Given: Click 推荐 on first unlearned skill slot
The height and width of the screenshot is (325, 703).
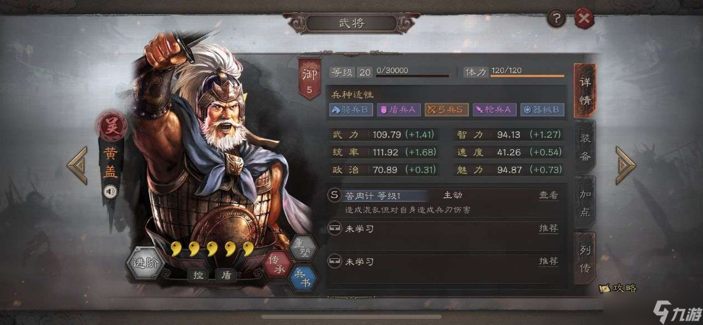Looking at the screenshot, I should pyautogui.click(x=548, y=228).
